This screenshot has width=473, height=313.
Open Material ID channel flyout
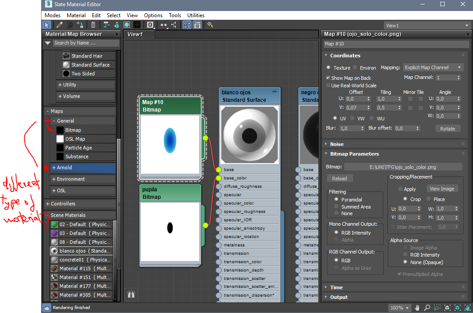click(150, 25)
